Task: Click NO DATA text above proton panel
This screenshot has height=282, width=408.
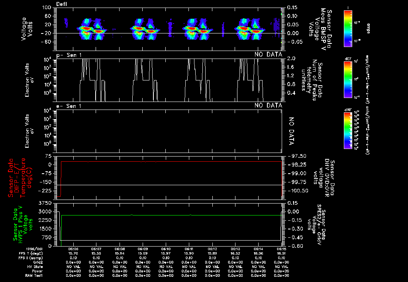Action: [x=268, y=55]
